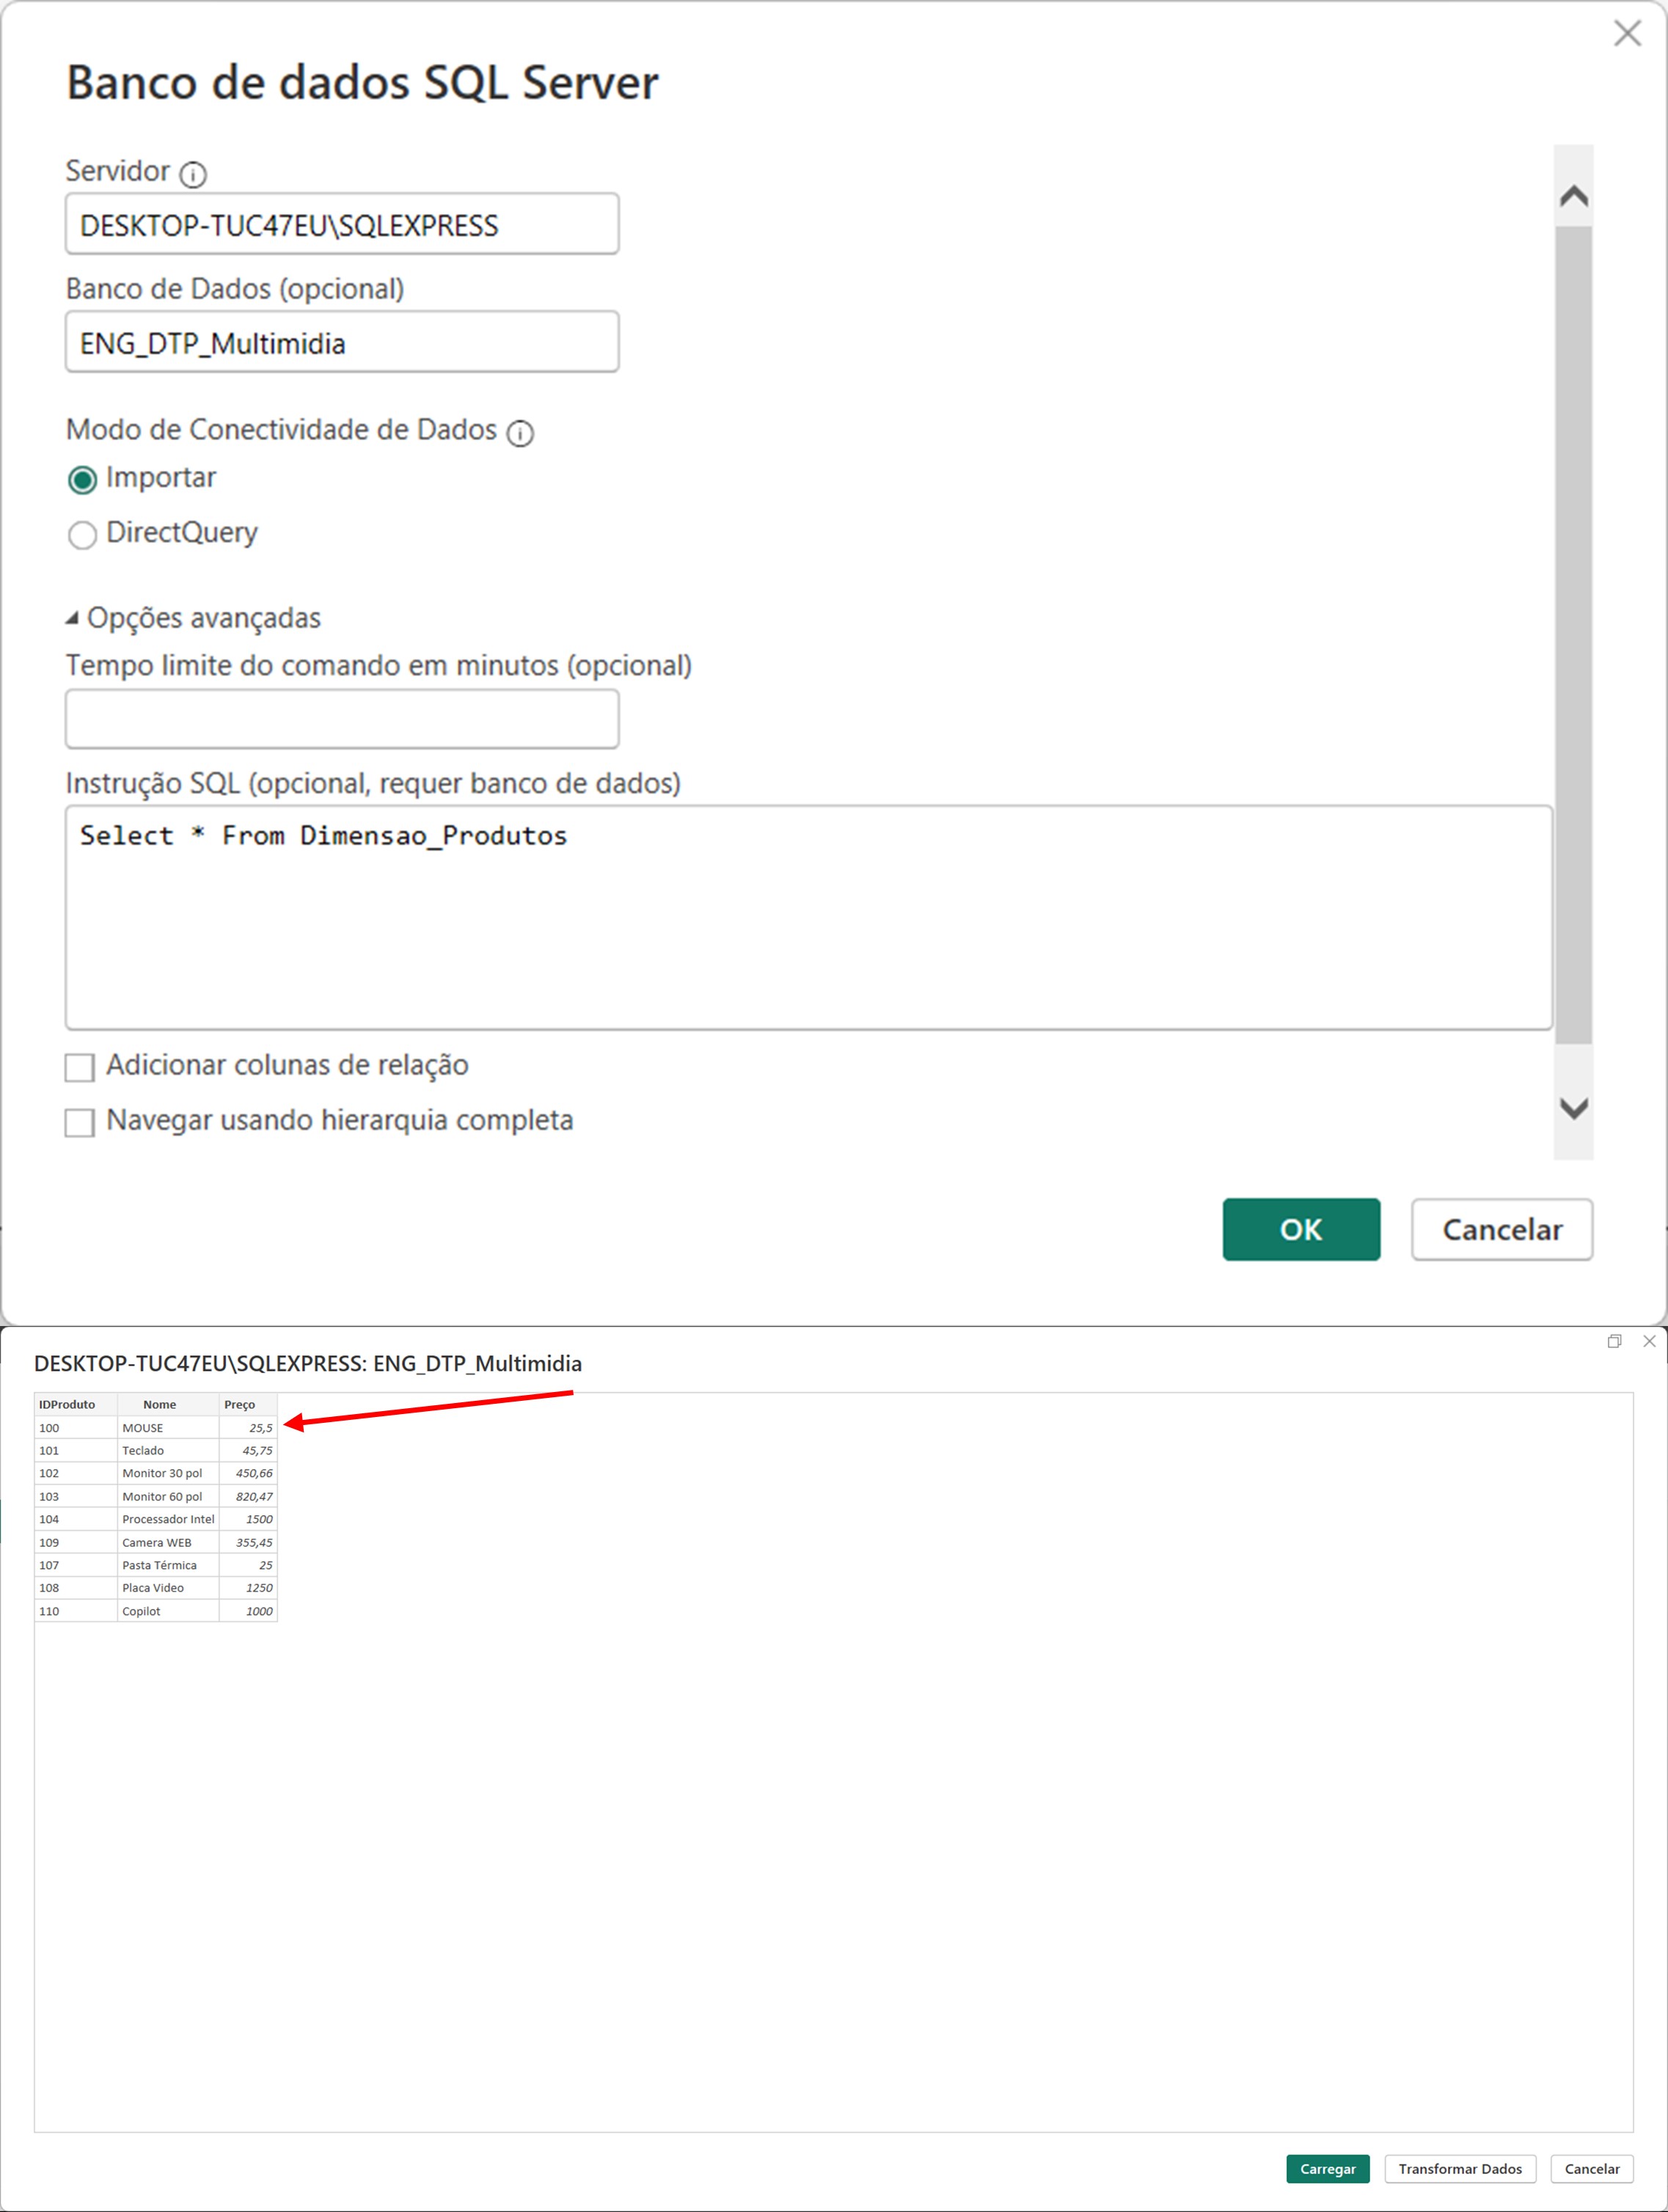The width and height of the screenshot is (1668, 2212).
Task: Click the Servidor info icon
Action: (193, 175)
